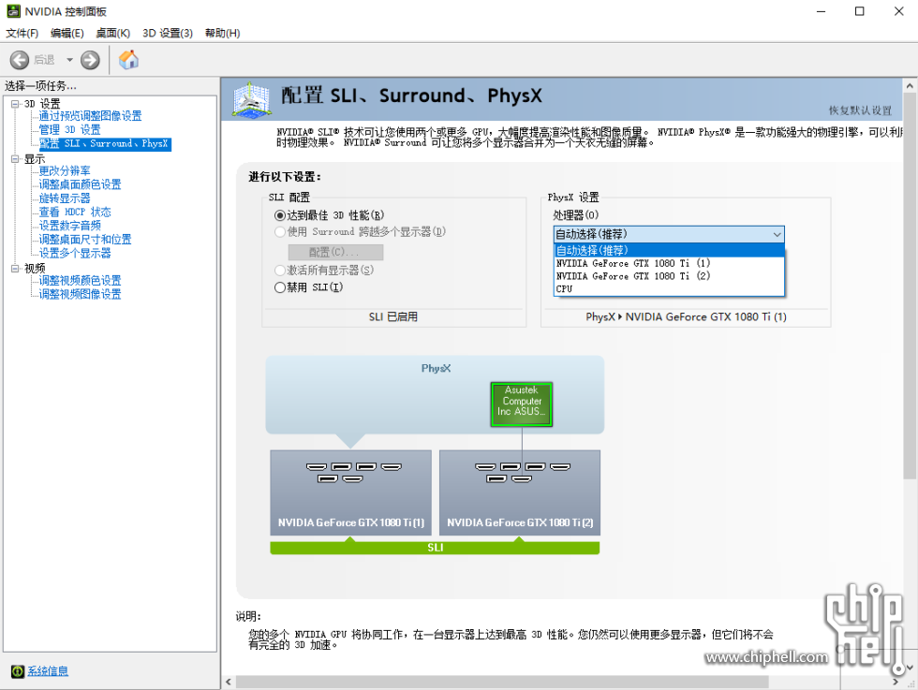Open the 文件(F) menu
Screen dimensions: 918x690
pos(22,34)
